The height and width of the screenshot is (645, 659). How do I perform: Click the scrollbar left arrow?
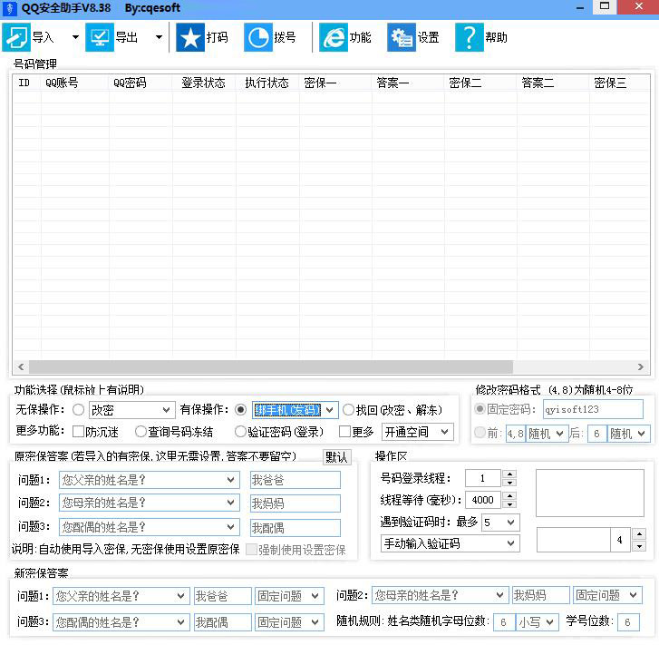(21, 366)
